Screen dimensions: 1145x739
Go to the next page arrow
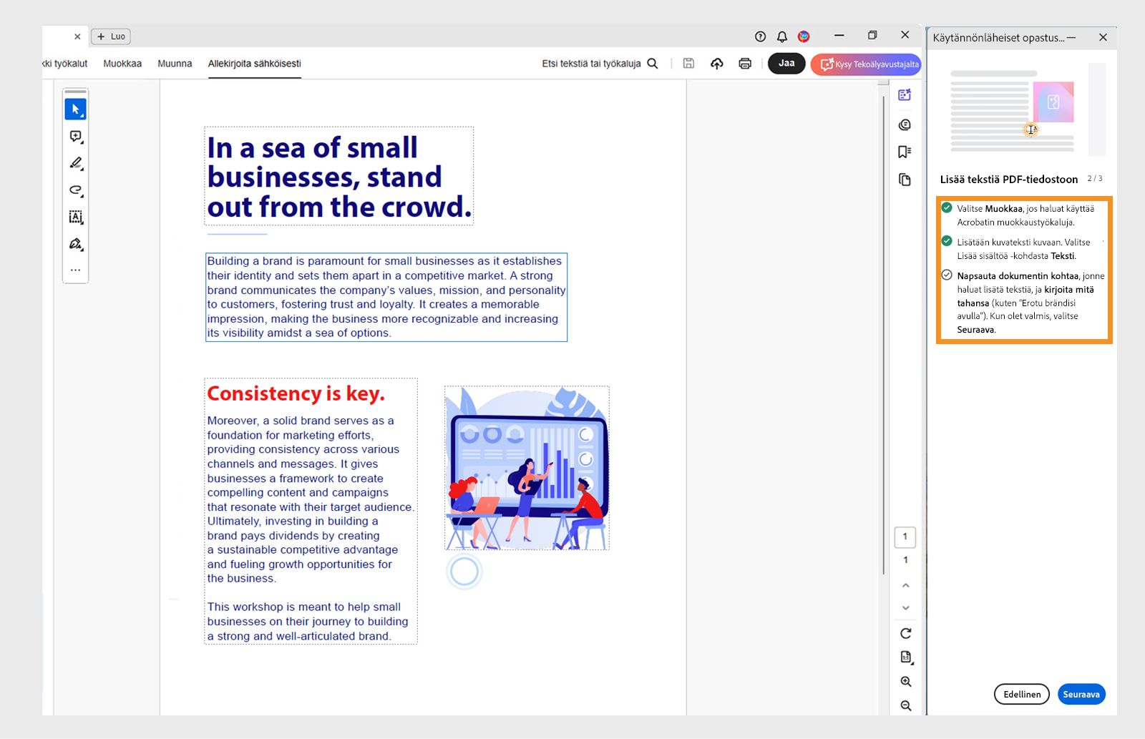(x=905, y=608)
